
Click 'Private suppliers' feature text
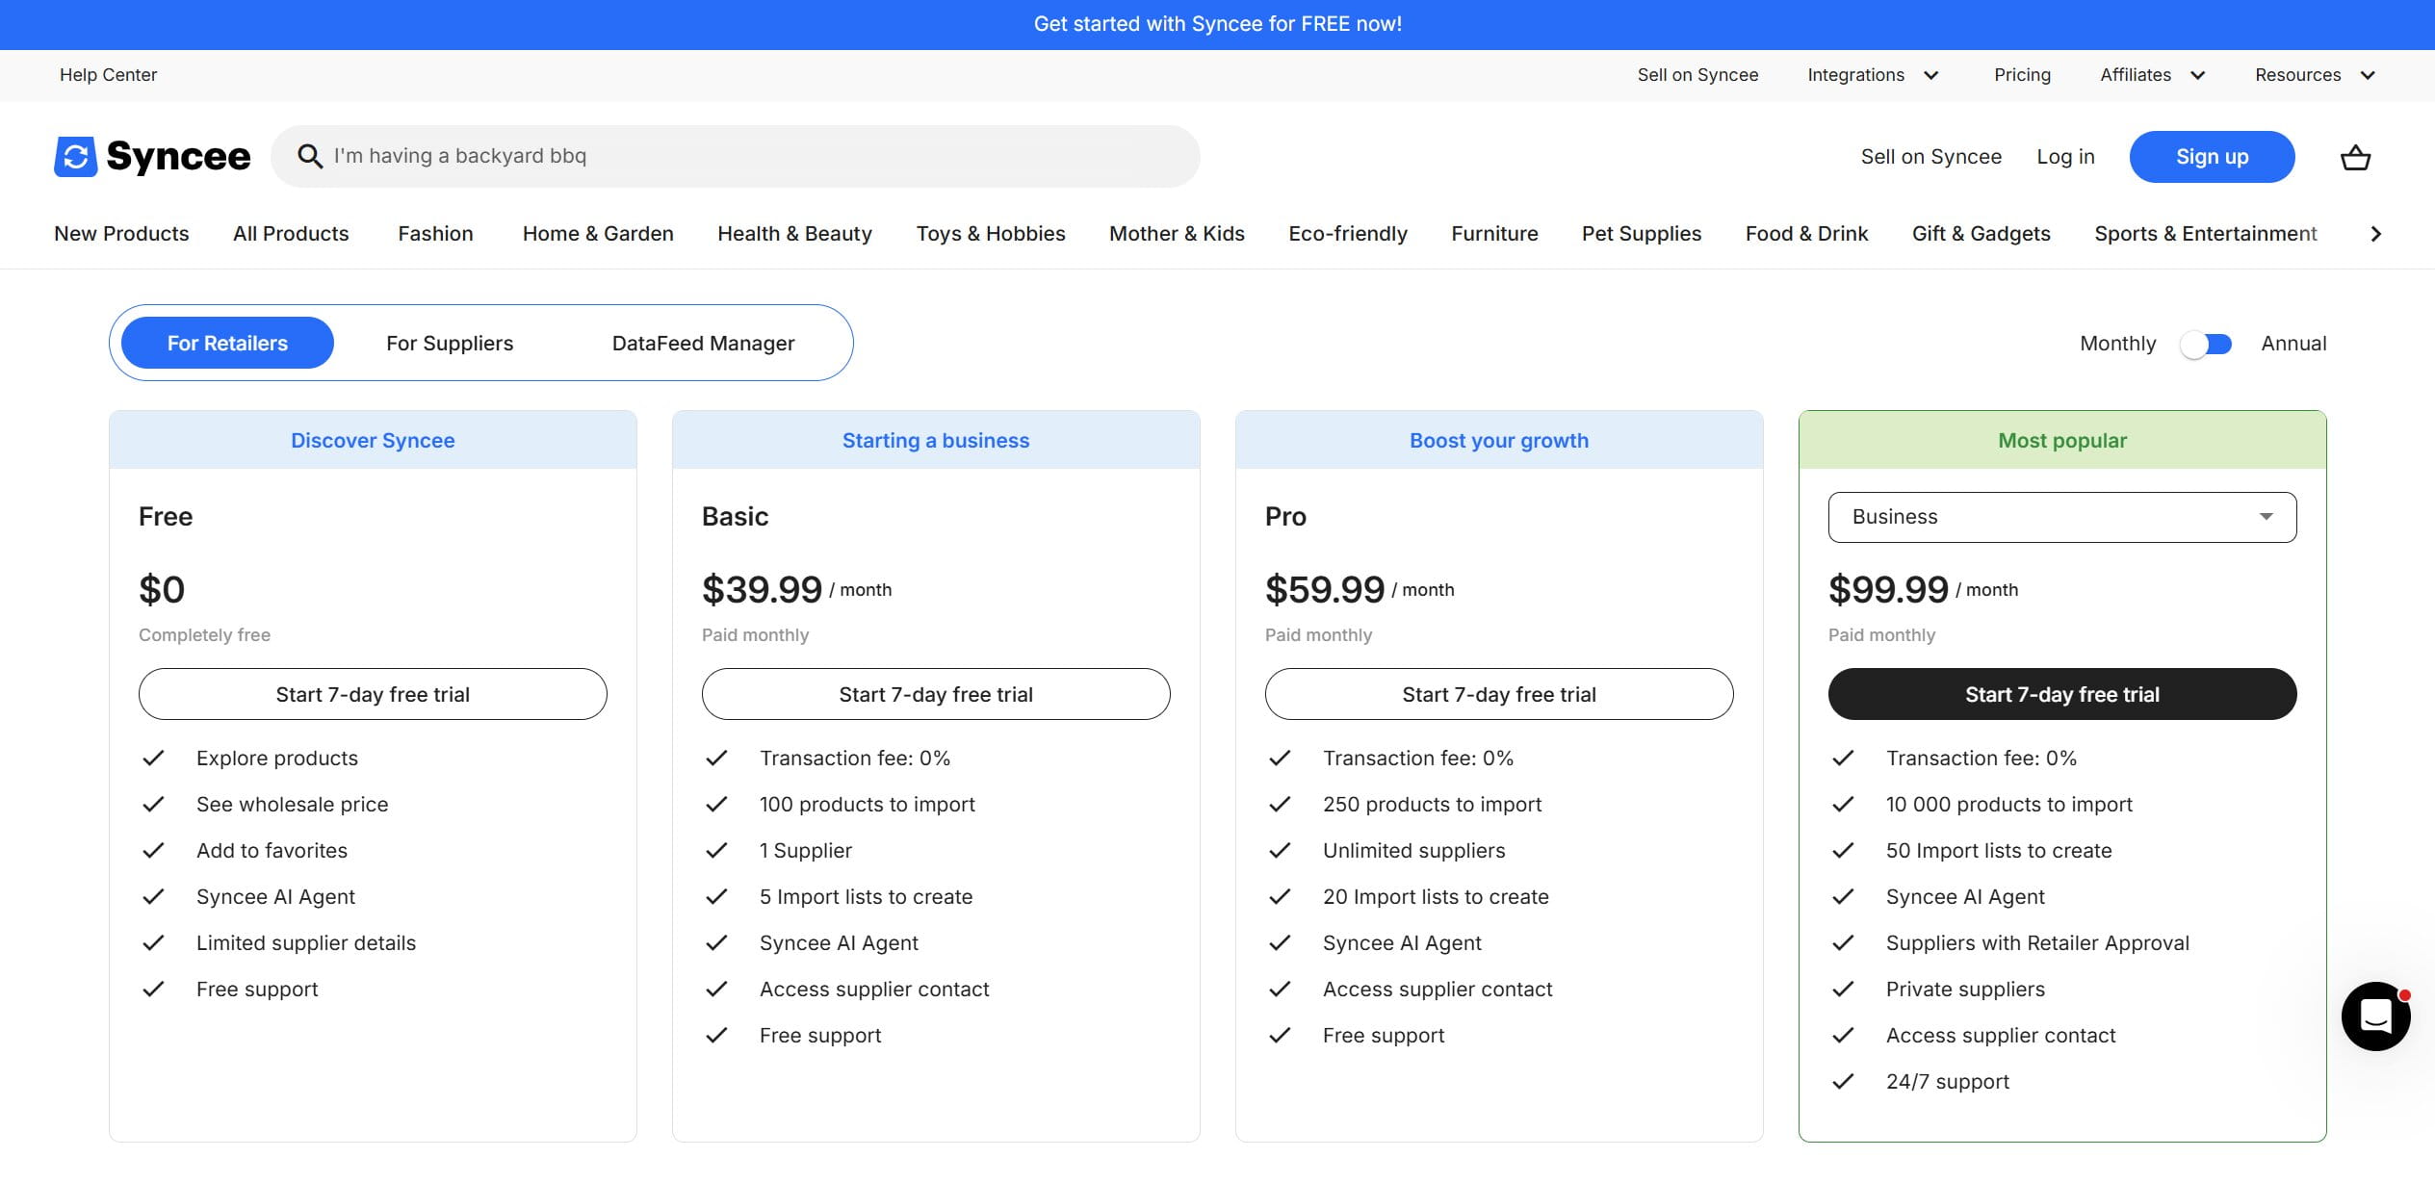pos(1965,990)
